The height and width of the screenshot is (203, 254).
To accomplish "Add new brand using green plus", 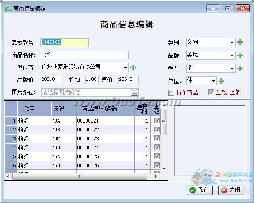I will 240,55.
